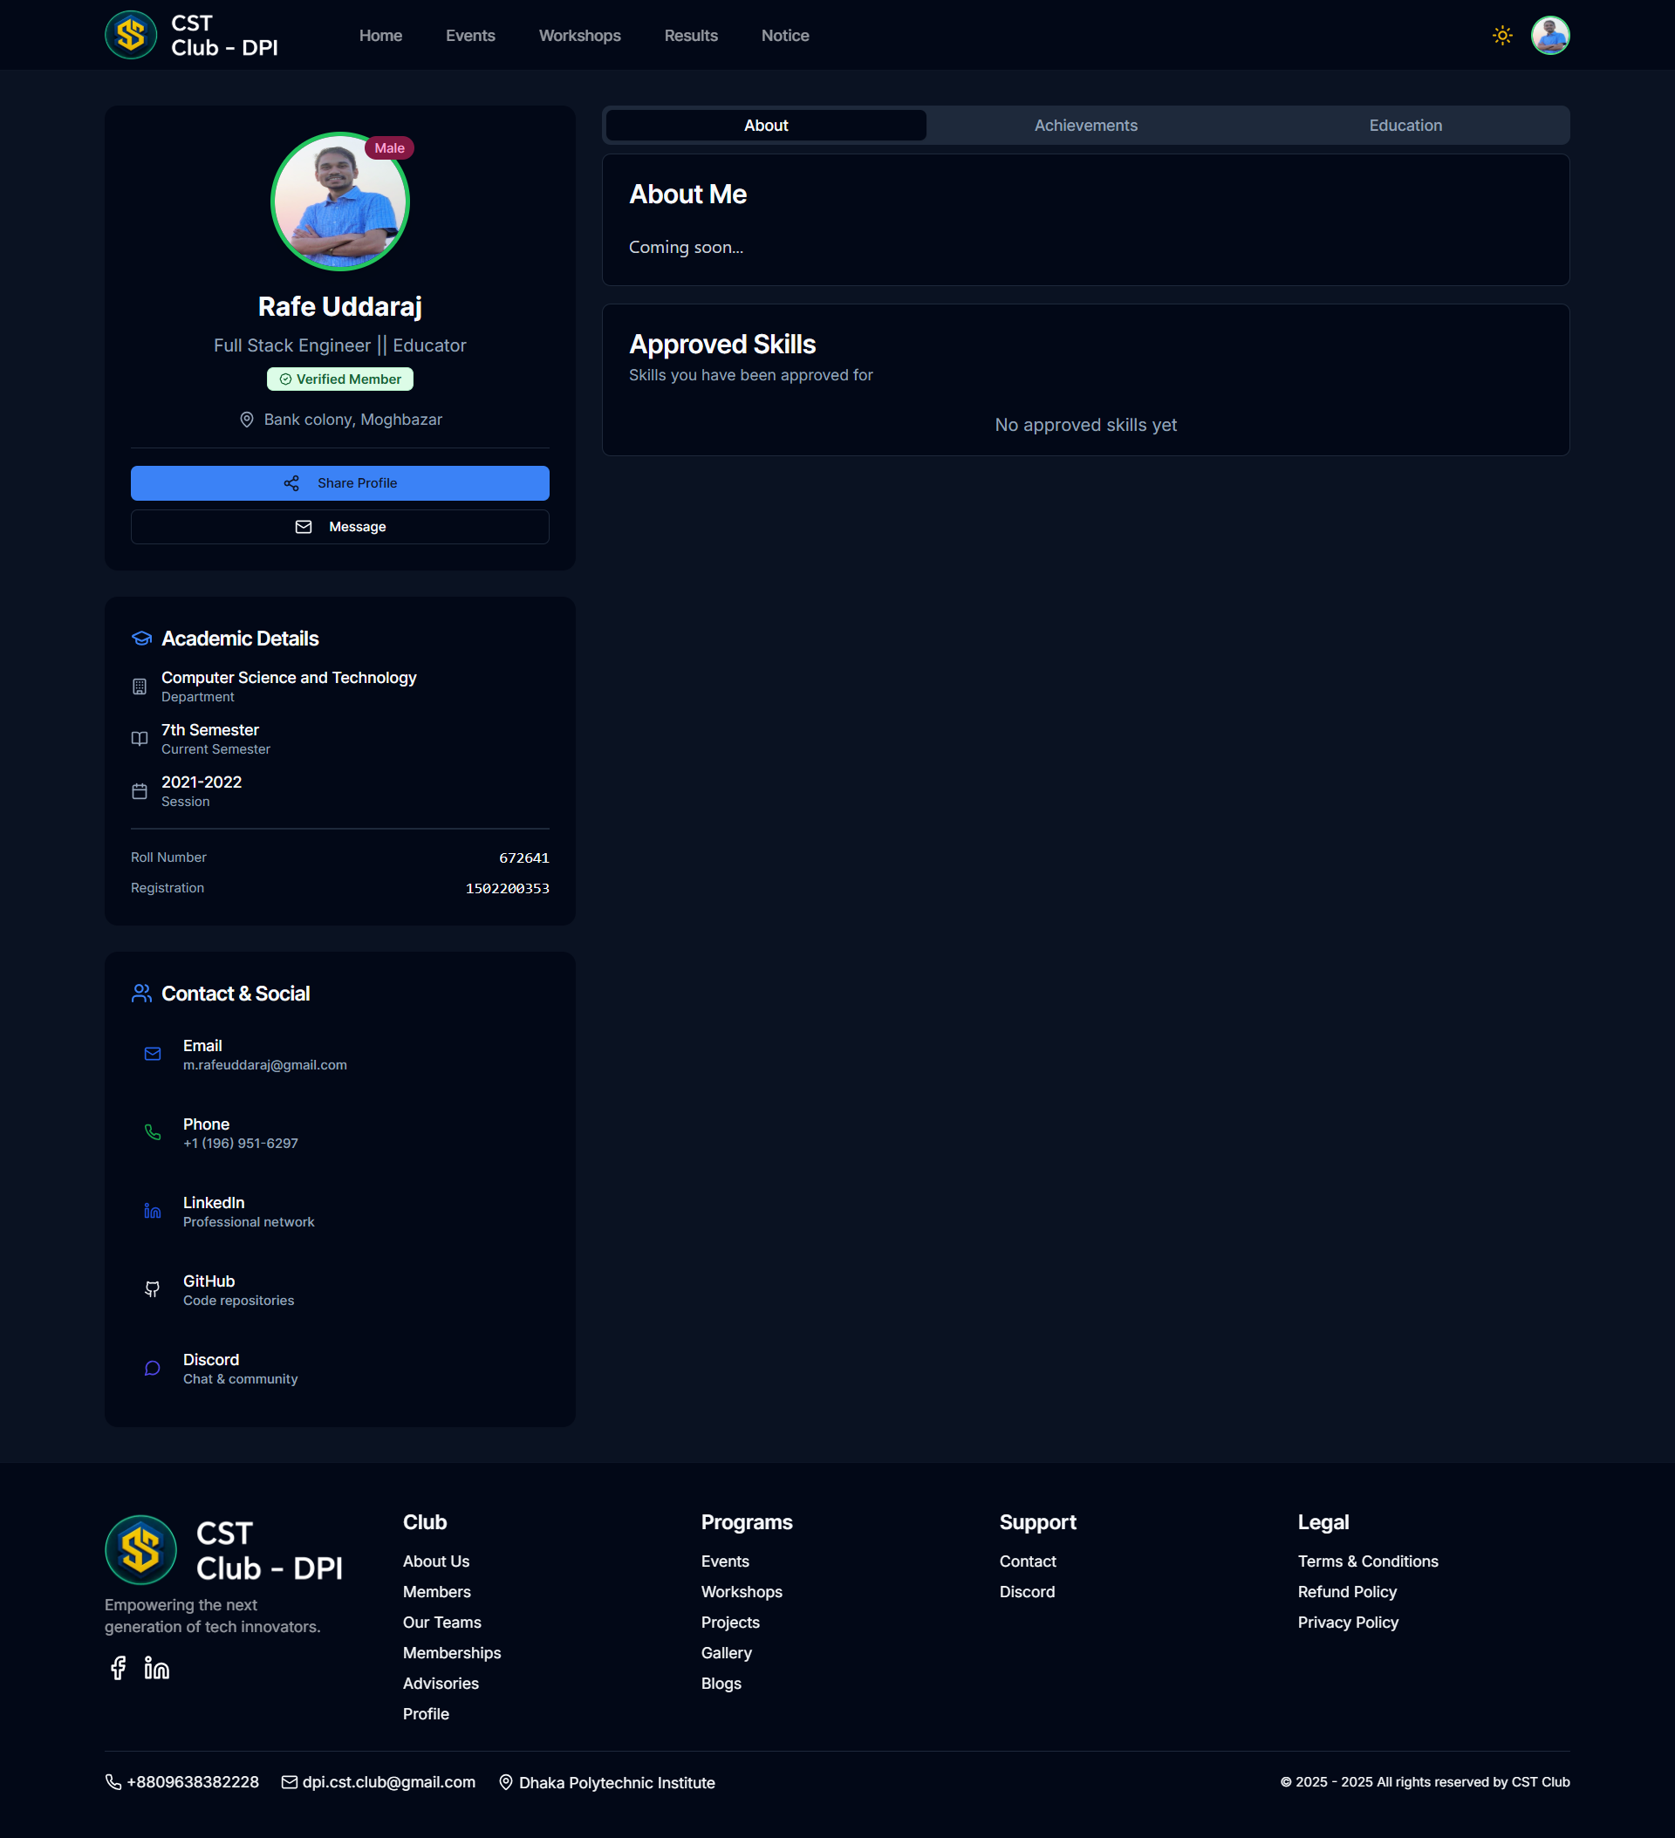Click the CST Club logo in navbar
Image resolution: width=1675 pixels, height=1838 pixels.
pyautogui.click(x=132, y=36)
